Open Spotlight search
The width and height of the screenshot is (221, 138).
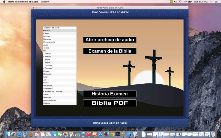pos(211,2)
